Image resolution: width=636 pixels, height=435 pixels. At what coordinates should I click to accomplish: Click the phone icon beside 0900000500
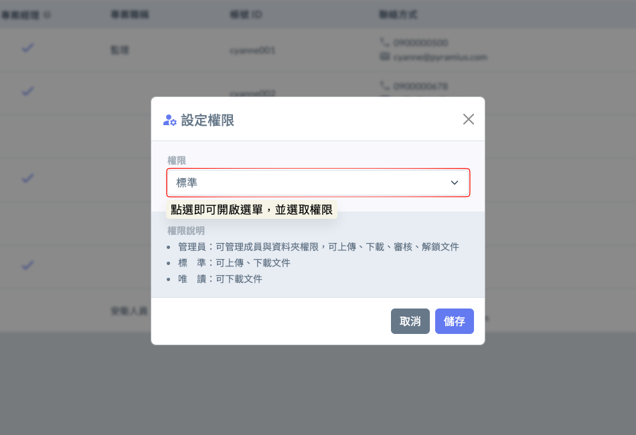tap(384, 43)
